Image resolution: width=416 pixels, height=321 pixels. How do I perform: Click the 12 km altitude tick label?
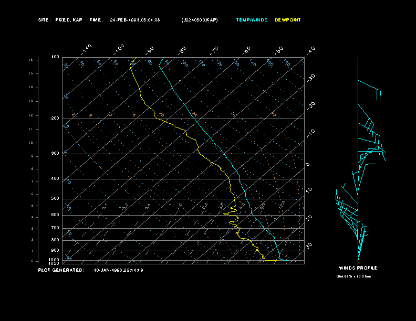[x=32, y=115]
